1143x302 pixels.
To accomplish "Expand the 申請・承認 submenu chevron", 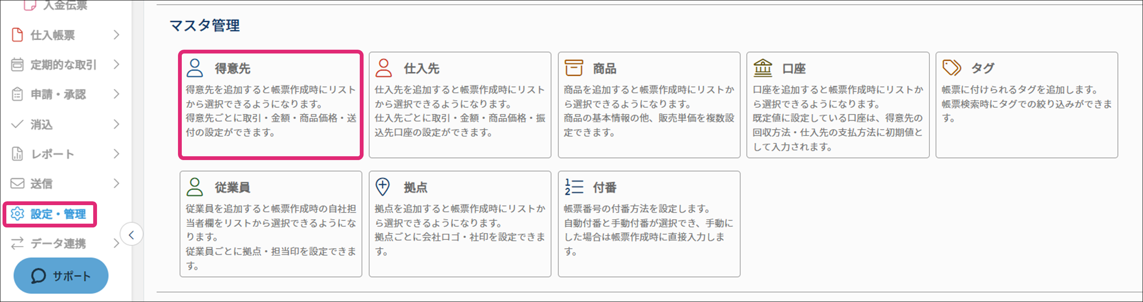I will [x=116, y=94].
